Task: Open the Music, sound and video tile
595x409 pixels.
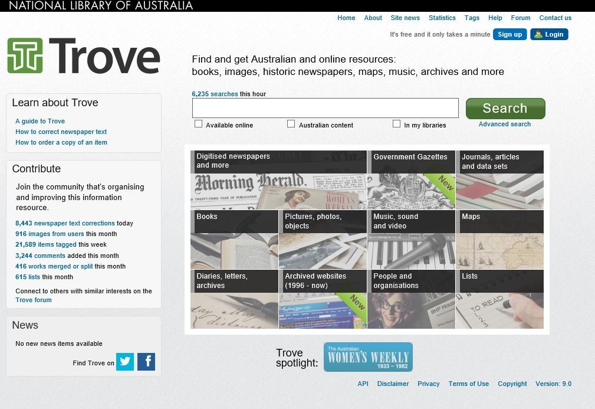Action: [412, 240]
